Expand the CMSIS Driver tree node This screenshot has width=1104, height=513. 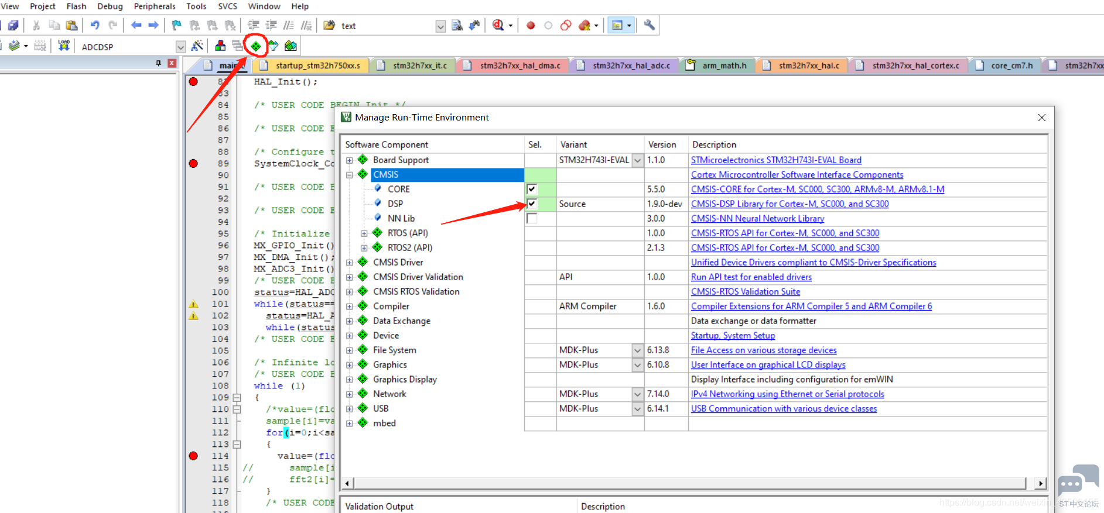350,263
